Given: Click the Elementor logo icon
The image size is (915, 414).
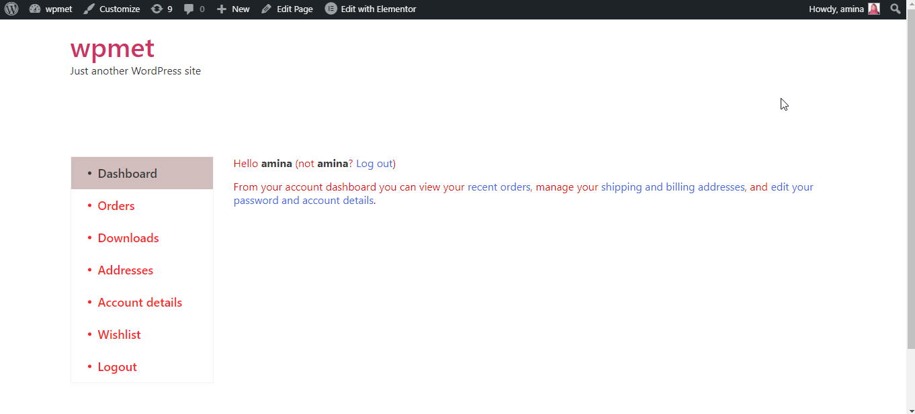Looking at the screenshot, I should pyautogui.click(x=331, y=9).
